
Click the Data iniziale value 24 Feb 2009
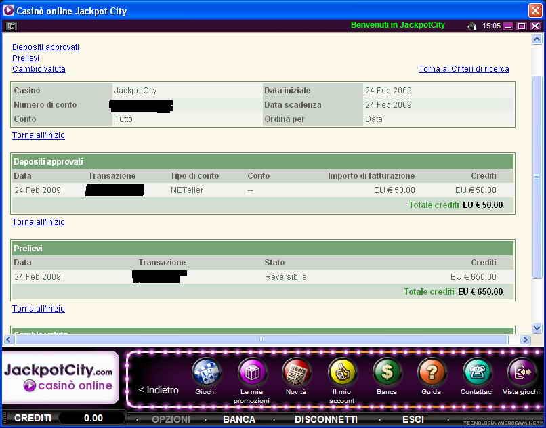coord(388,91)
